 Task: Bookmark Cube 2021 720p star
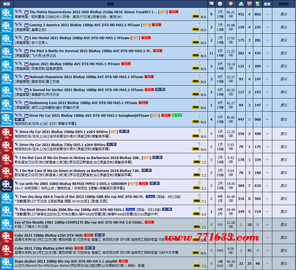(x=204, y=248)
